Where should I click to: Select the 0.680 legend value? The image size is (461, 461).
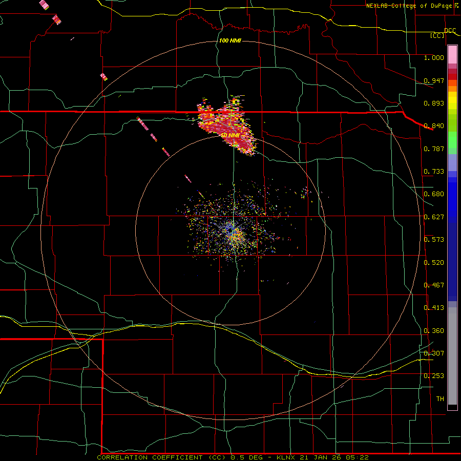[x=434, y=194]
